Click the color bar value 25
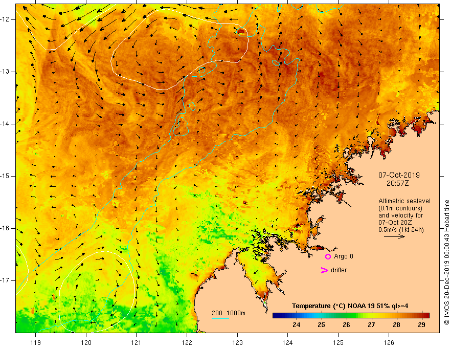 pos(321,325)
